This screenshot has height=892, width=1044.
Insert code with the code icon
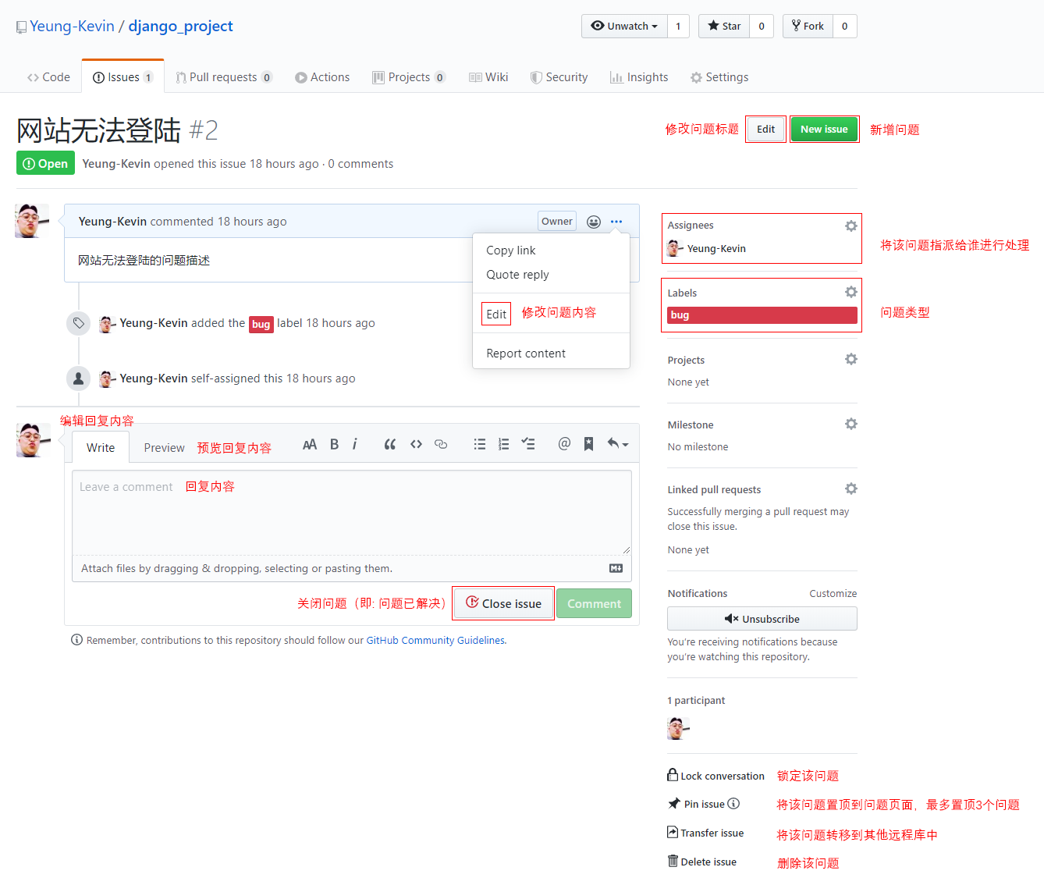point(416,444)
